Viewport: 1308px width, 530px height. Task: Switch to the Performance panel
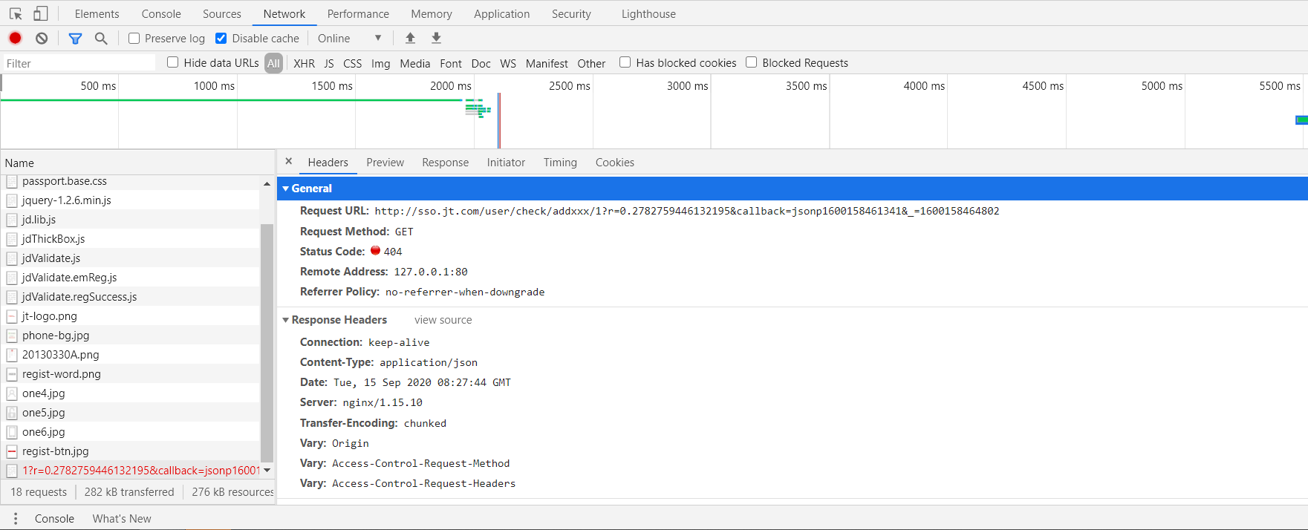(x=358, y=13)
